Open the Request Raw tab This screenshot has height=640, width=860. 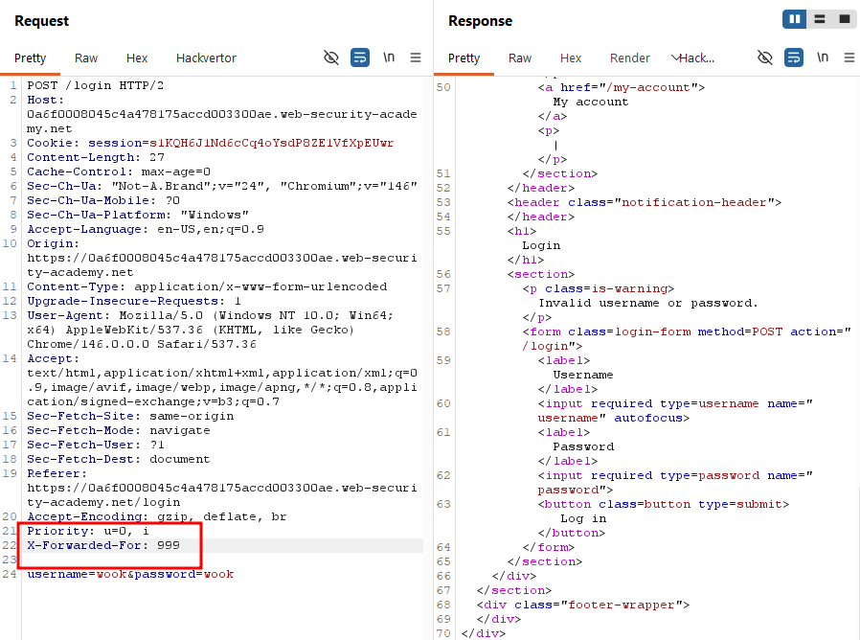86,58
